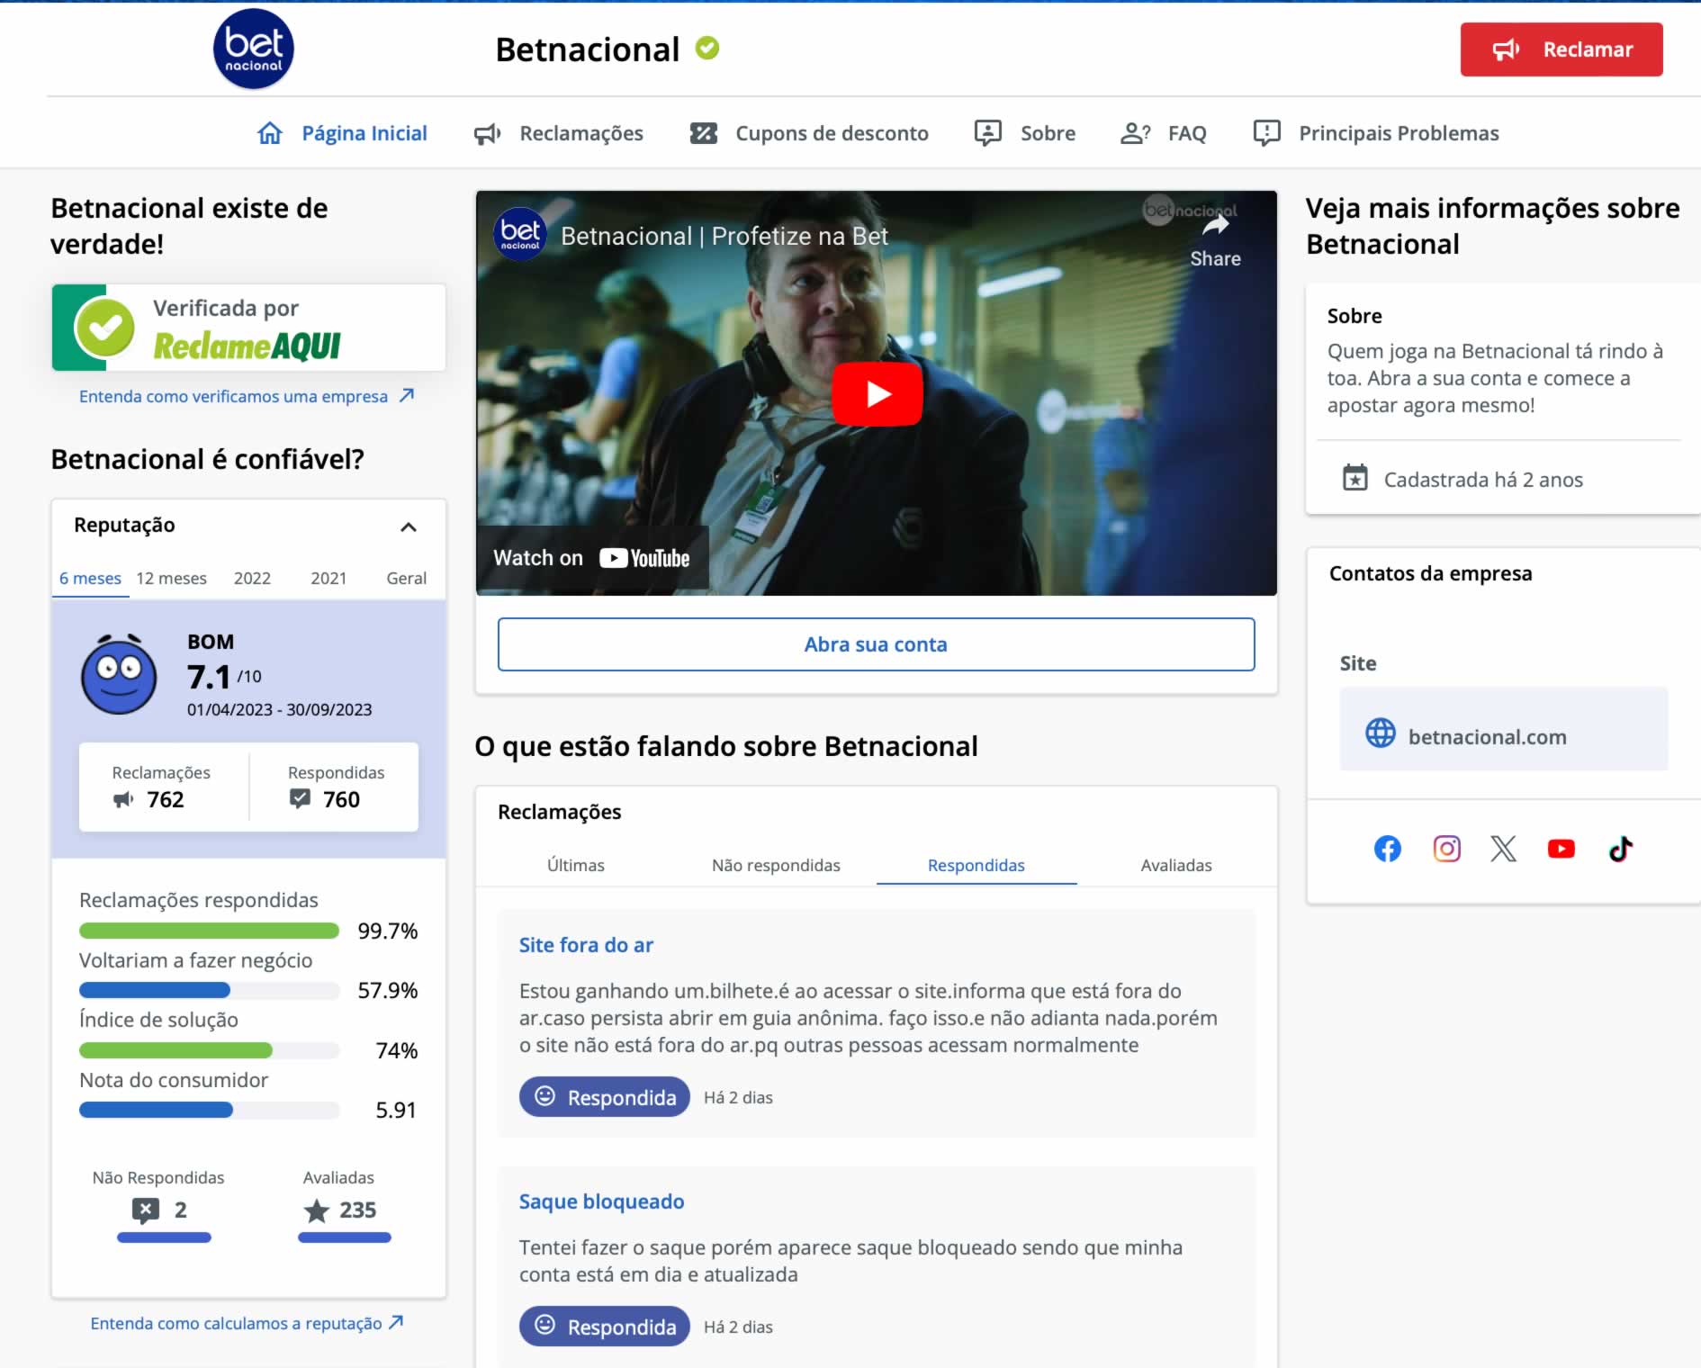Screen dimensions: 1701x1368
Task: Open the company's Instagram profile
Action: point(1446,849)
